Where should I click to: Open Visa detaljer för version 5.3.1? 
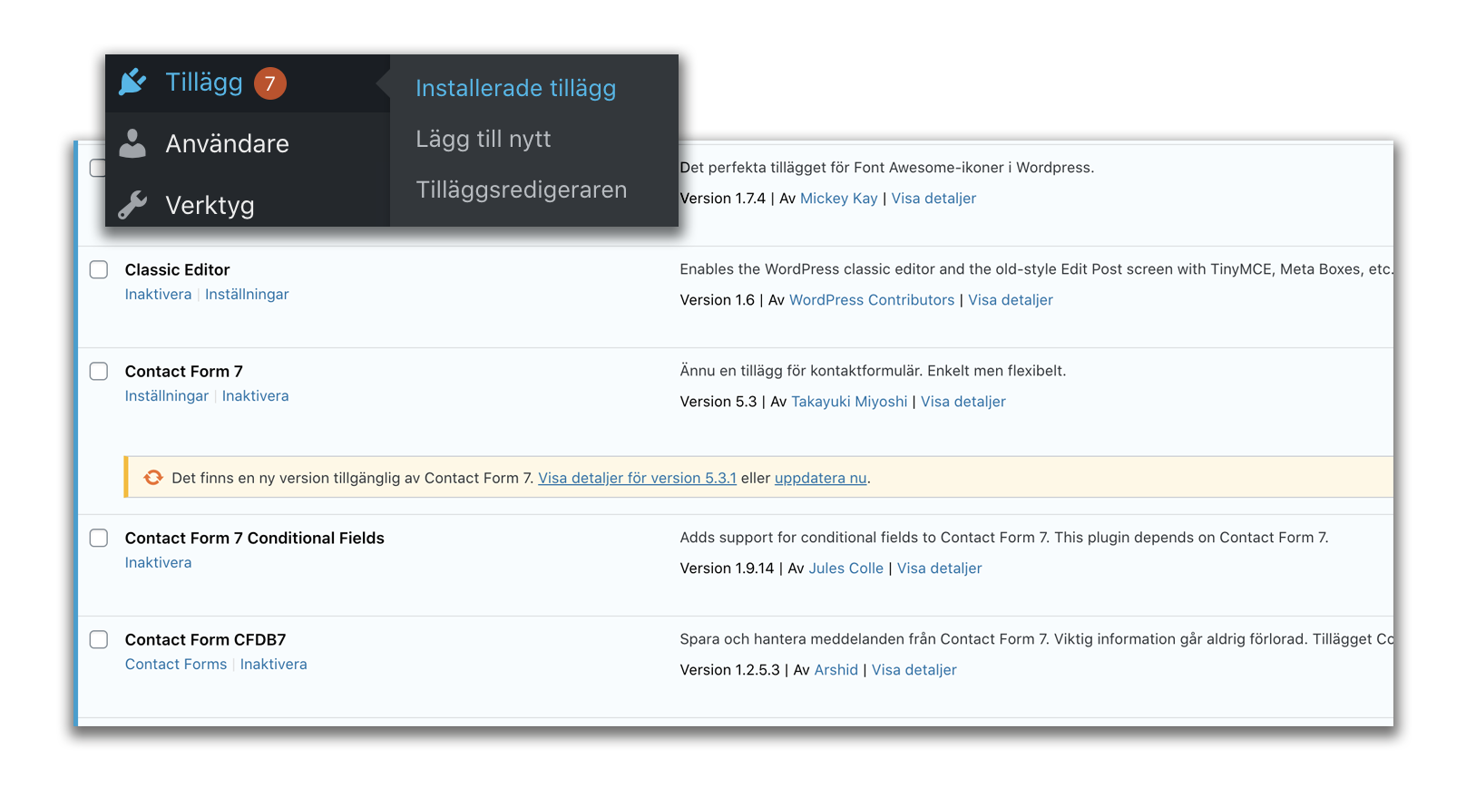coord(637,478)
